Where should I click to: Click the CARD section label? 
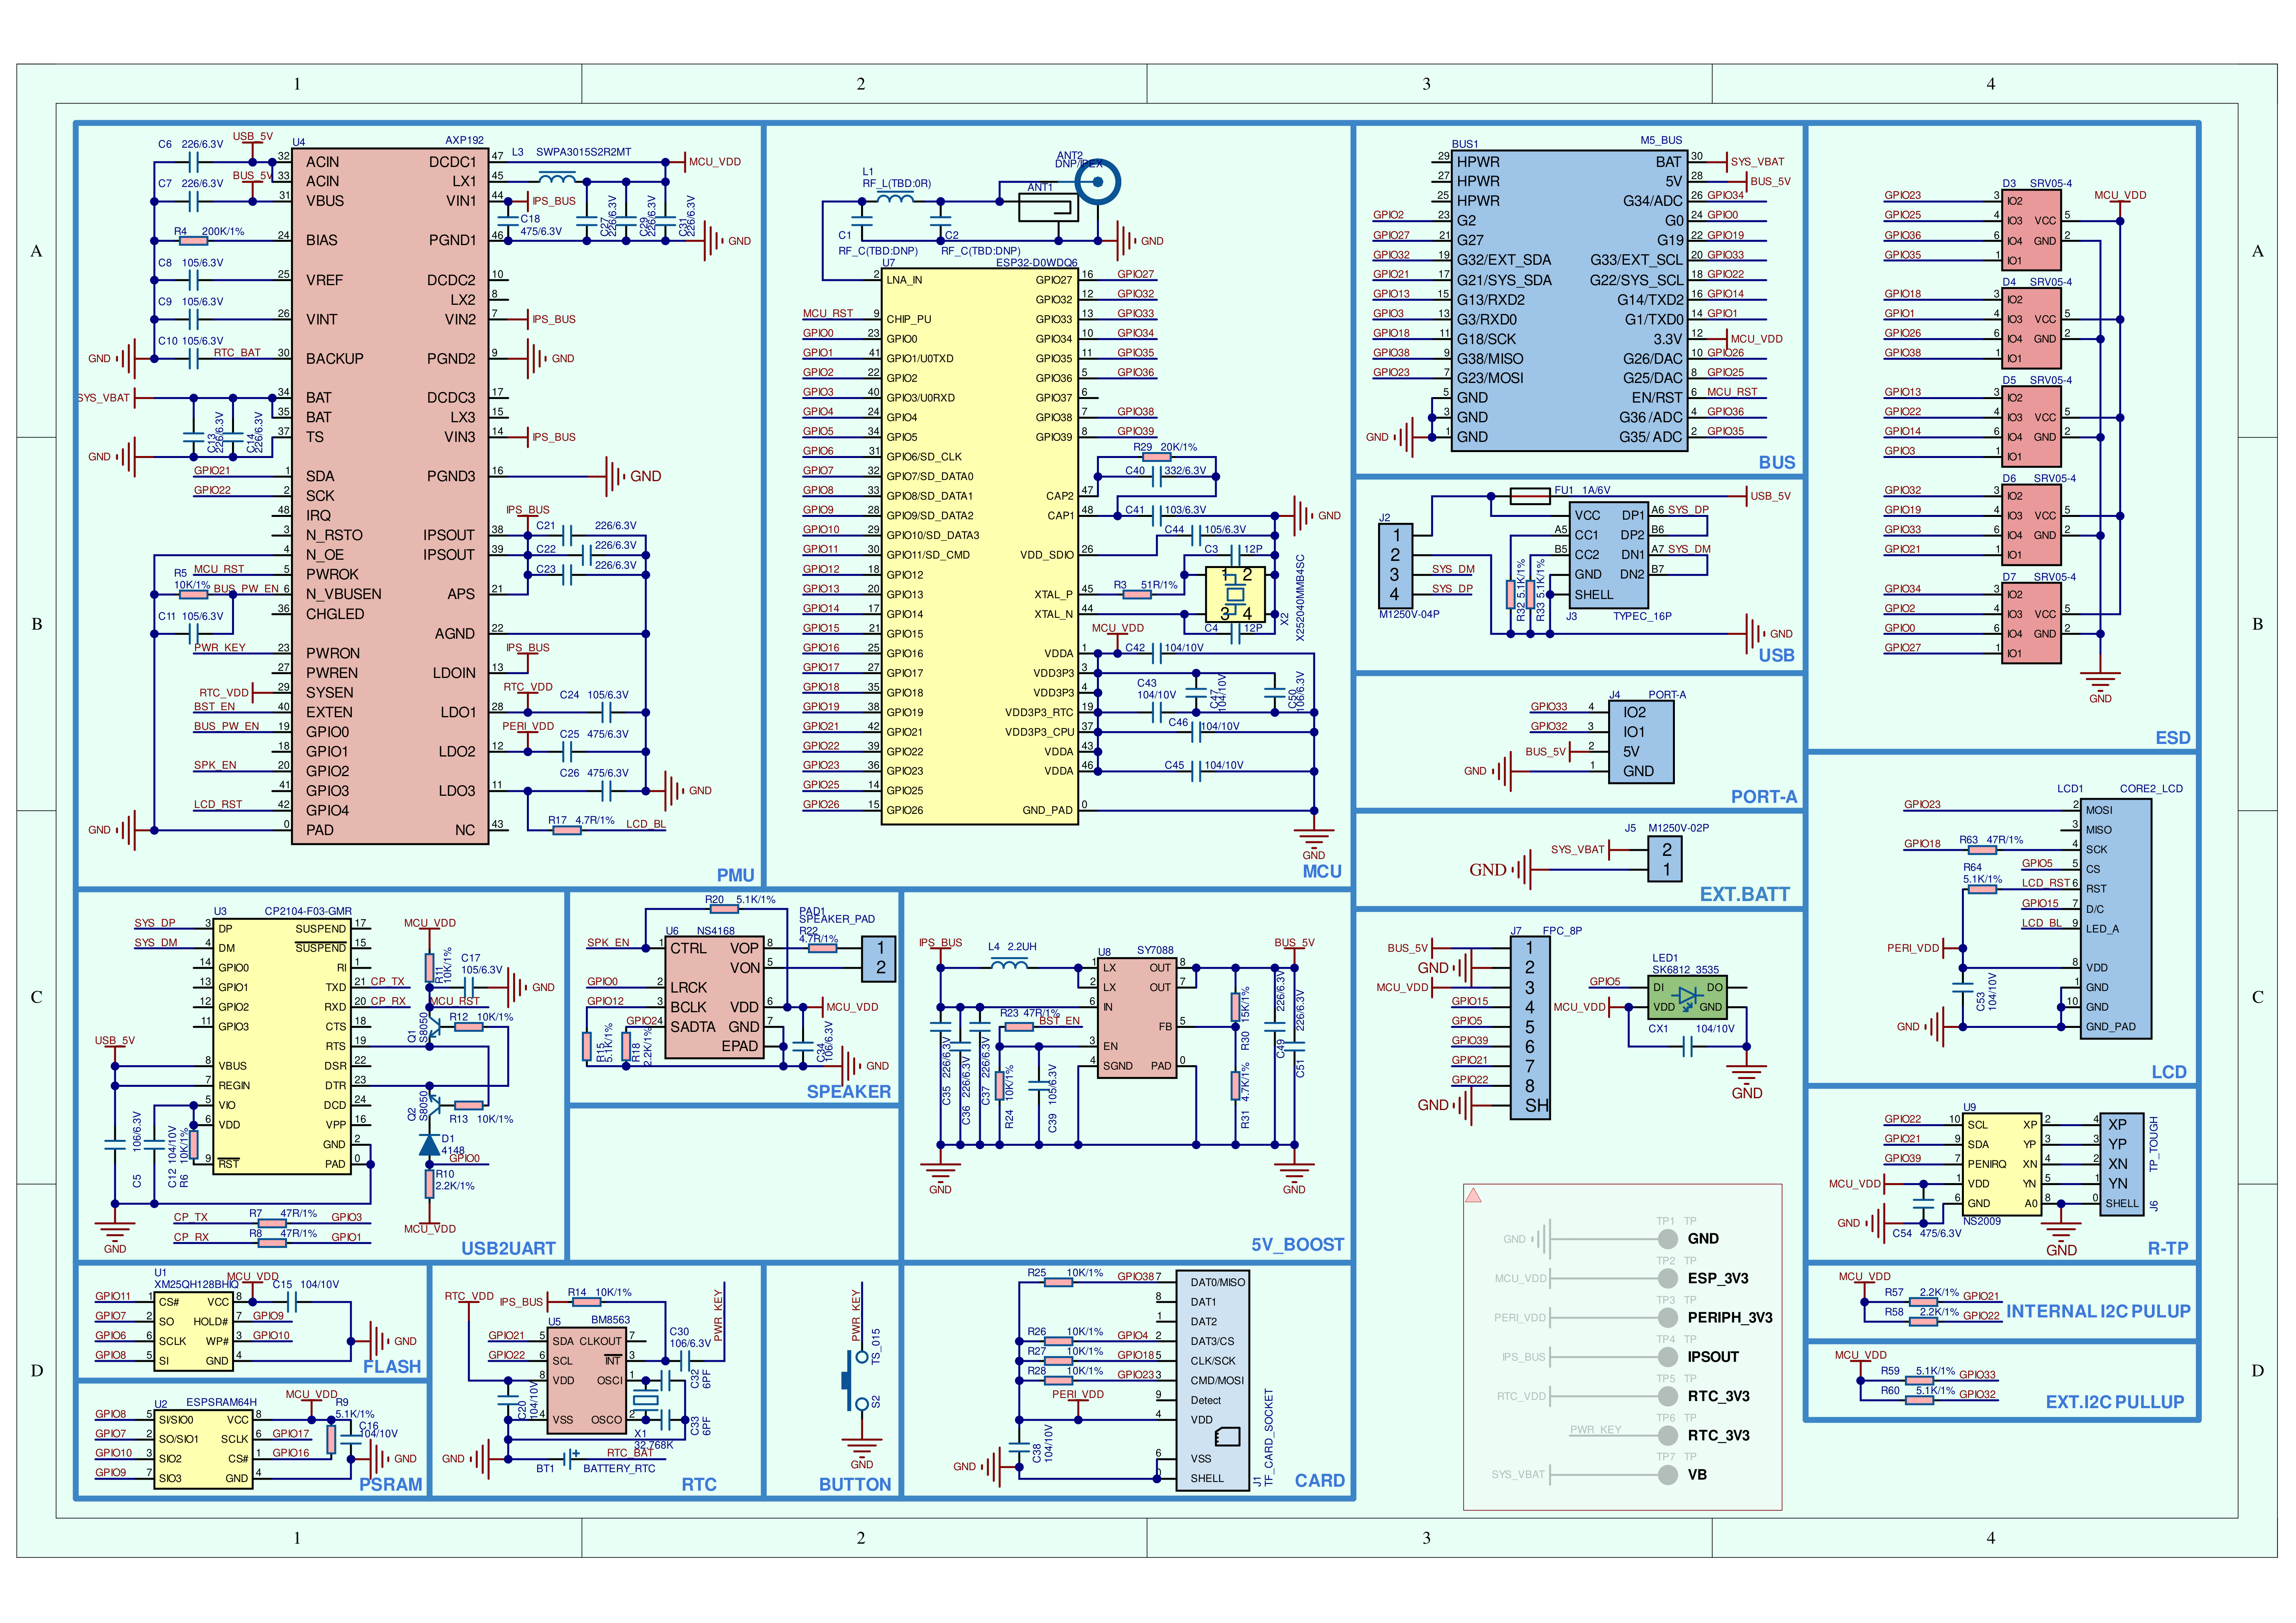[x=1319, y=1480]
